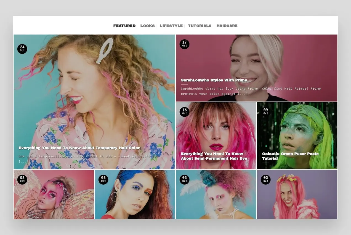Open 'Galactic Green Poser Paste Tutorial' post
The height and width of the screenshot is (235, 351).
[x=290, y=156]
